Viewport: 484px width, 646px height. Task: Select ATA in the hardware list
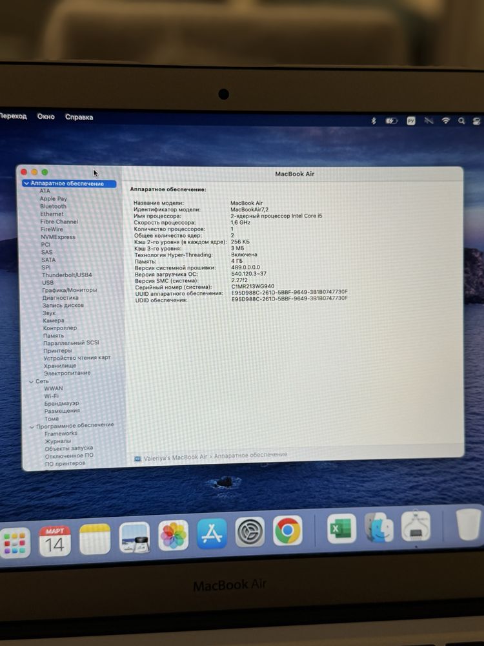[x=45, y=191]
